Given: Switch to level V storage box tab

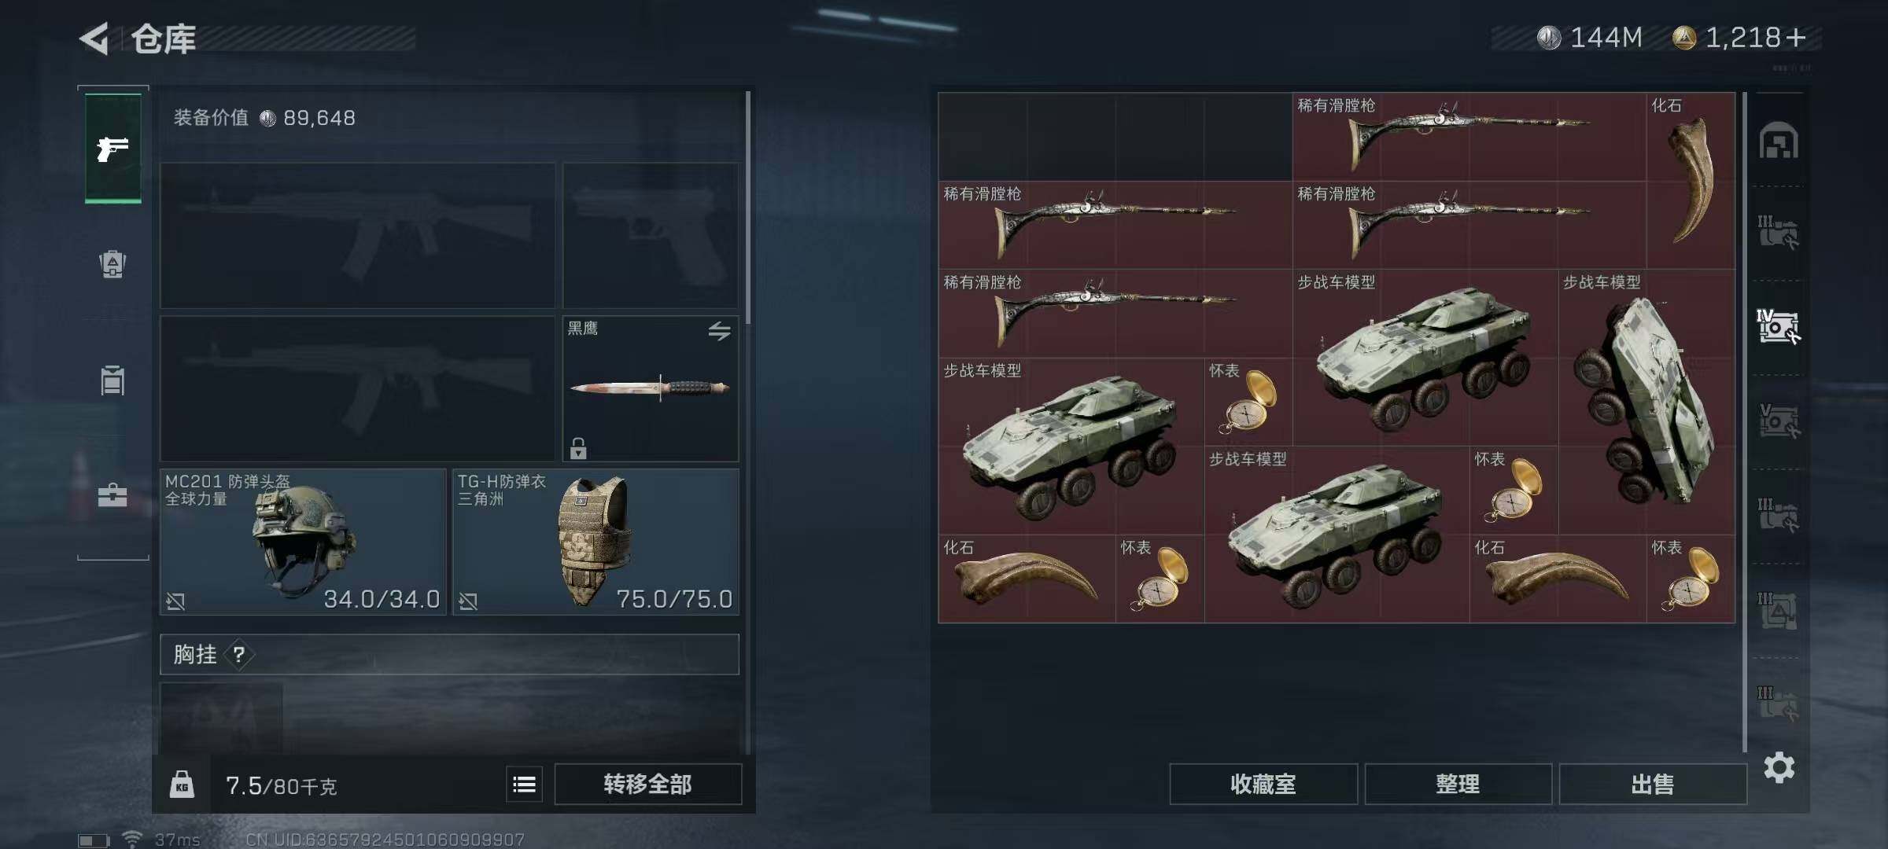Looking at the screenshot, I should point(1779,421).
